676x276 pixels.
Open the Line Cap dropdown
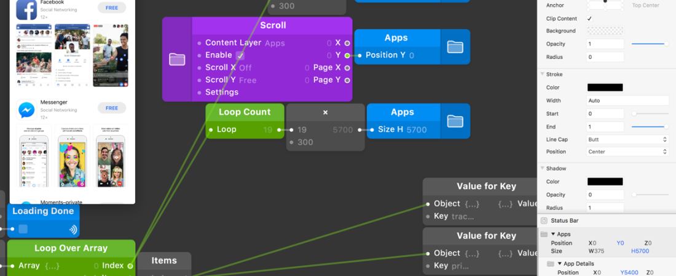627,139
